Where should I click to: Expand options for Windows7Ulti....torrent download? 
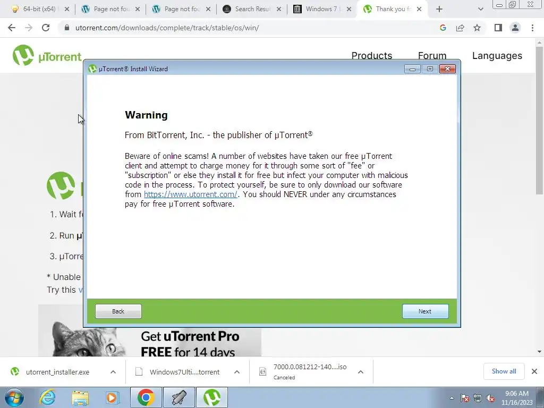coord(237,372)
